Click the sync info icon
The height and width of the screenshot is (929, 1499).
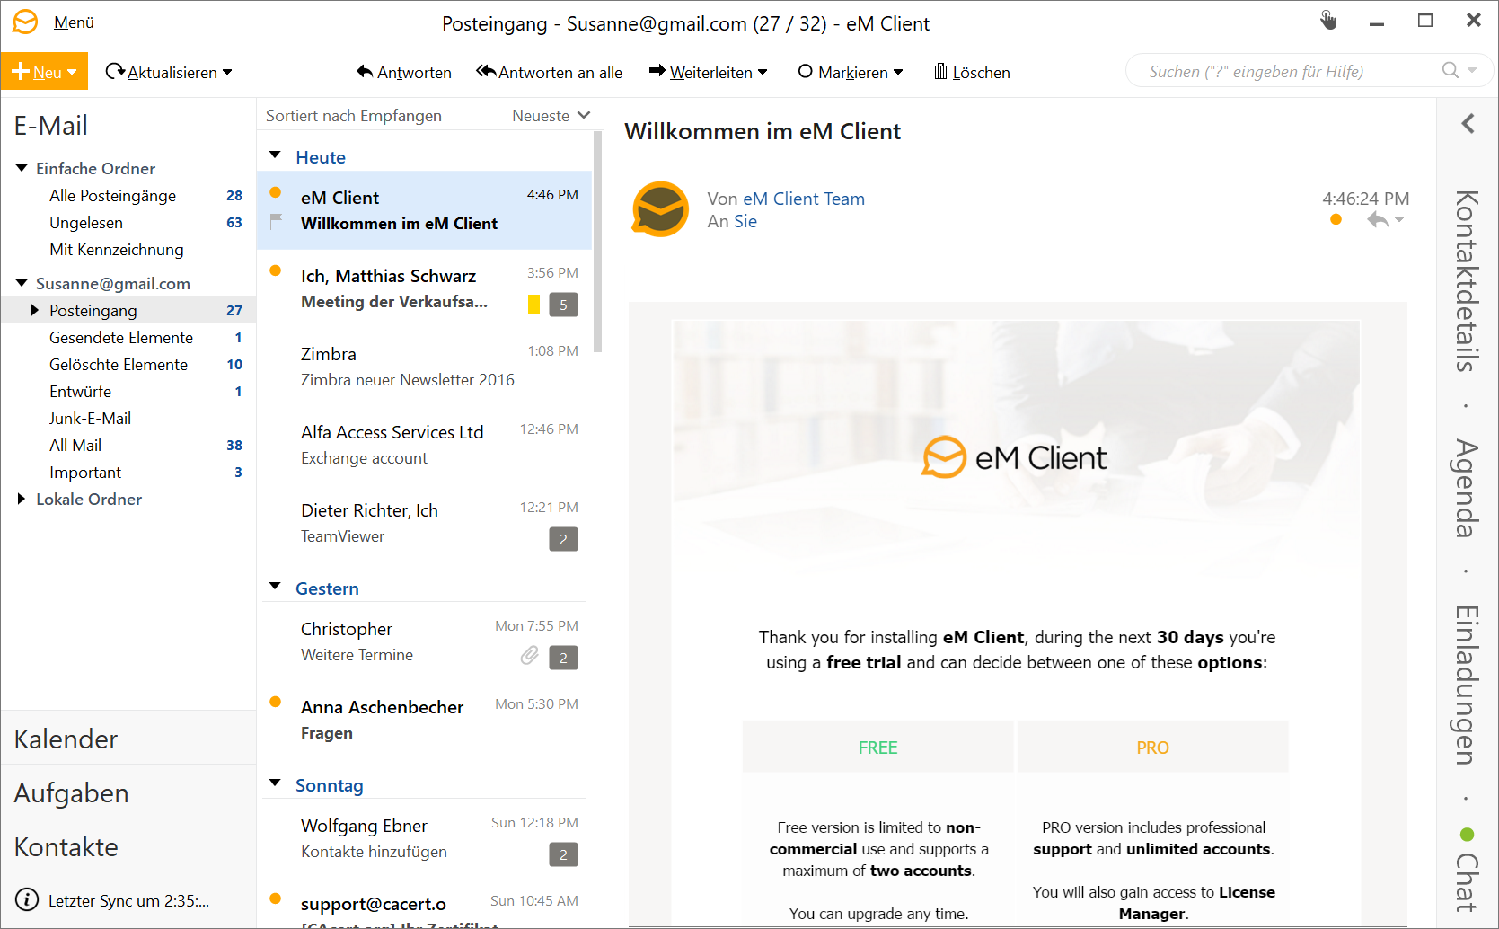click(27, 899)
